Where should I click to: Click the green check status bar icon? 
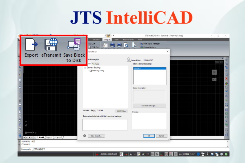click(x=226, y=154)
